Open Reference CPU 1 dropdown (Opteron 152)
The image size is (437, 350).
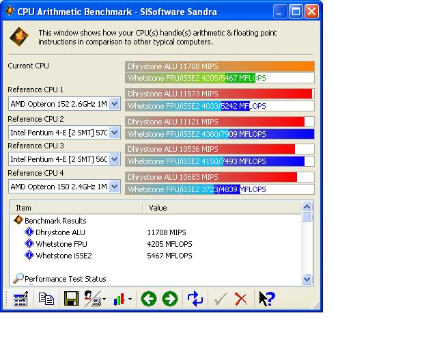[115, 104]
